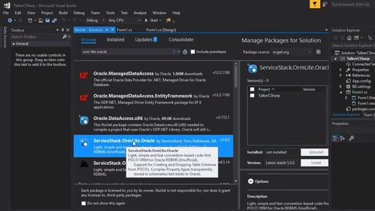Click the Undo toolbar icon
The width and height of the screenshot is (375, 211).
coord(64,21)
